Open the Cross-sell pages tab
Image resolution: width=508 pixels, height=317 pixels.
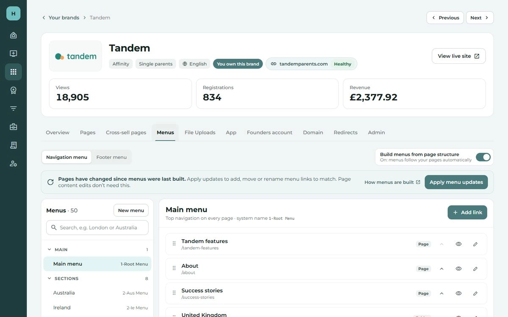126,133
